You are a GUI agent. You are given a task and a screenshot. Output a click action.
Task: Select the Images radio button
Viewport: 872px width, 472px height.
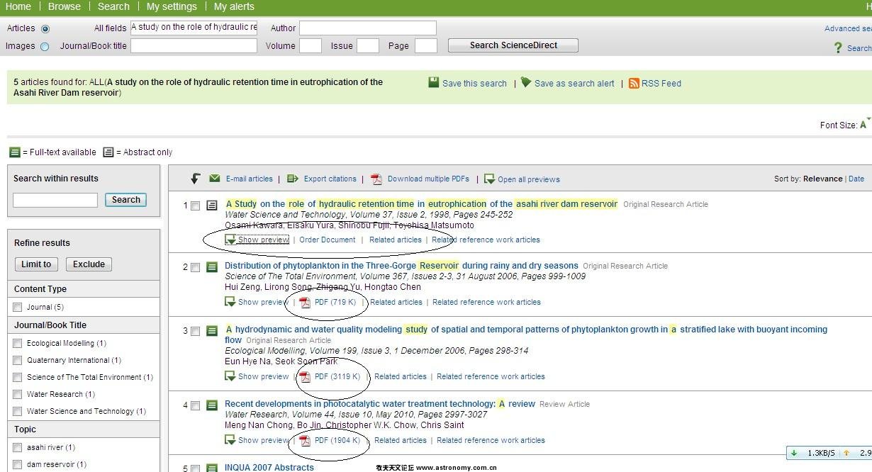click(x=45, y=47)
